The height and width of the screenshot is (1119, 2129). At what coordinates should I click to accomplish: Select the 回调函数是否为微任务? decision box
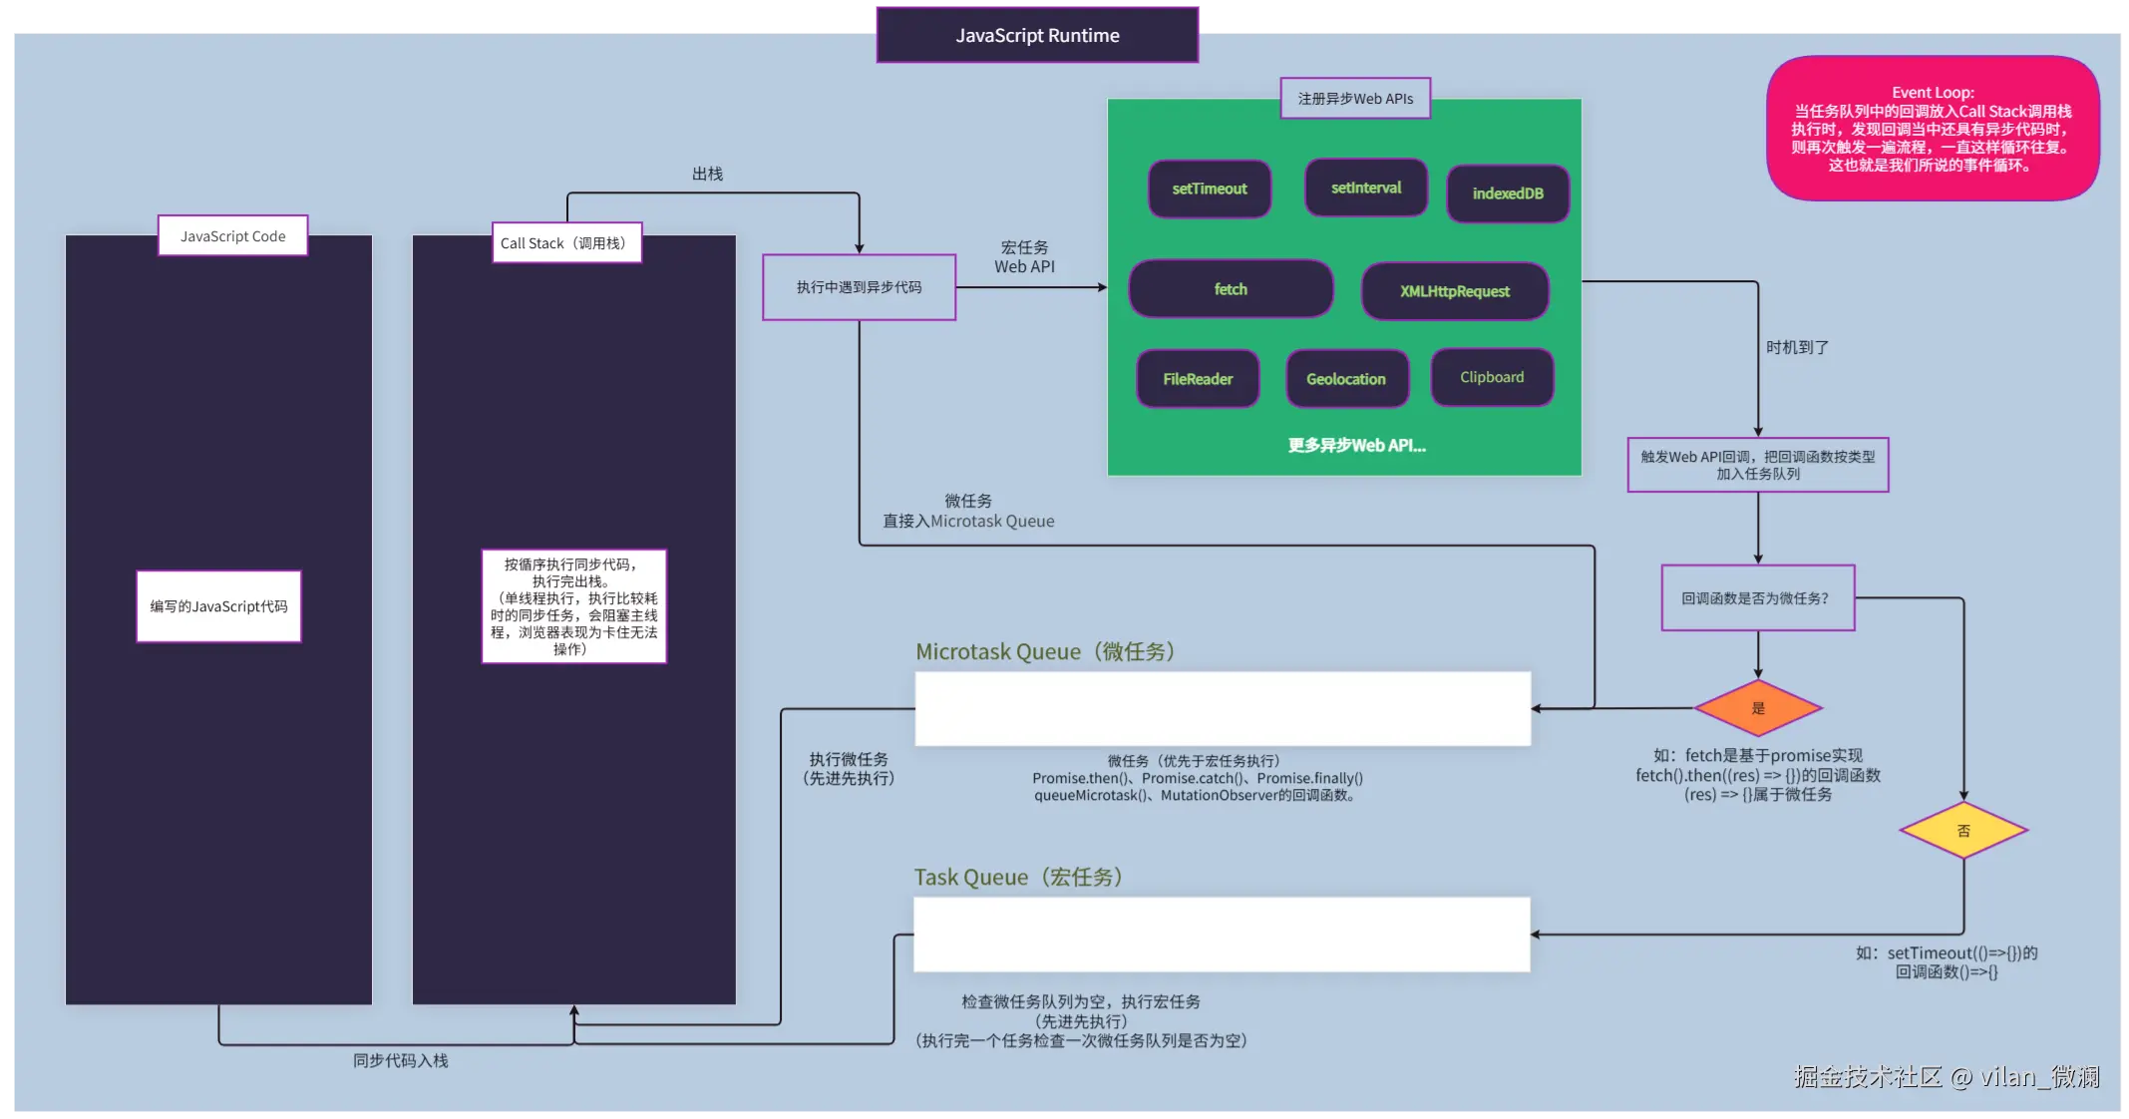point(1757,598)
